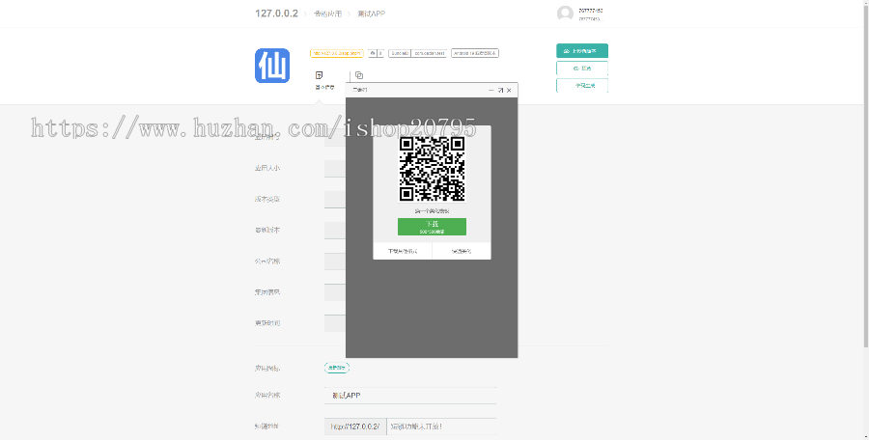Click the green download button under QR code
Screen dimensions: 869x440
(432, 227)
